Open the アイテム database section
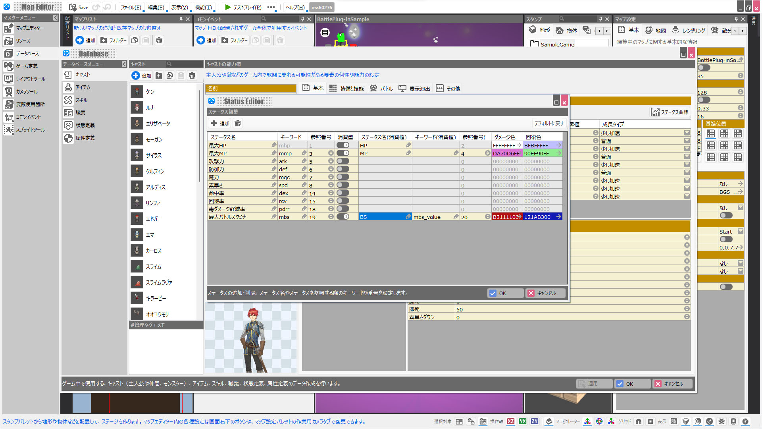 click(83, 87)
